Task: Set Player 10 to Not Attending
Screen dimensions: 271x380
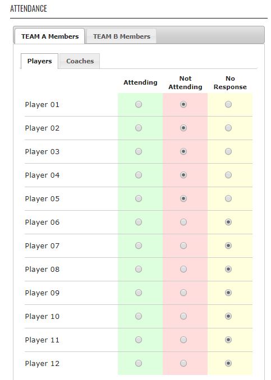Action: 183,316
